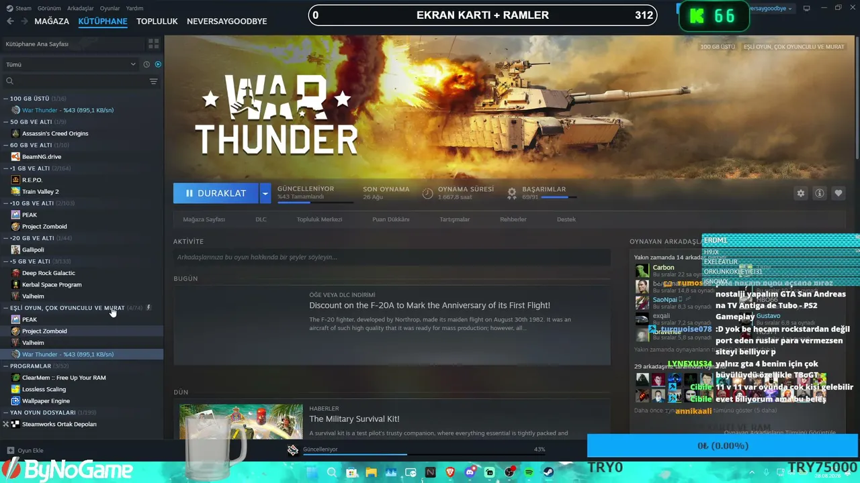Open the DLC link
The height and width of the screenshot is (483, 860).
tap(261, 219)
